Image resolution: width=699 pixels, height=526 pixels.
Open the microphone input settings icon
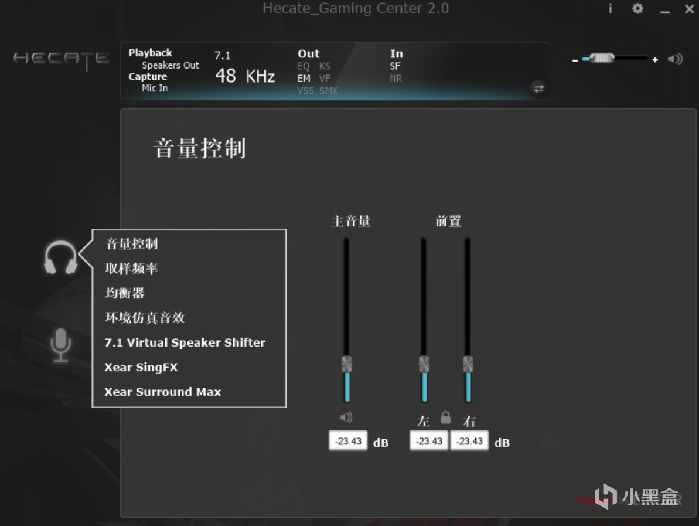pos(60,345)
